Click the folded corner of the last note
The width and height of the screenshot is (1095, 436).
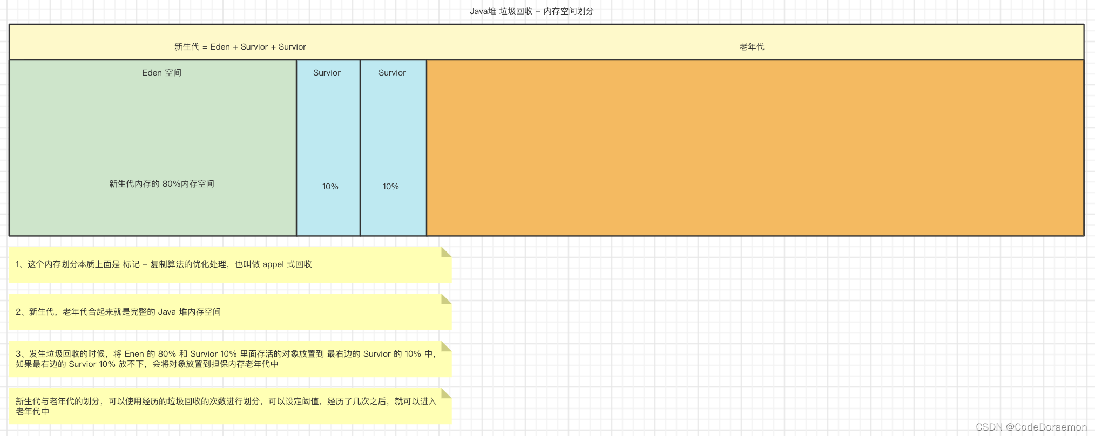click(446, 393)
